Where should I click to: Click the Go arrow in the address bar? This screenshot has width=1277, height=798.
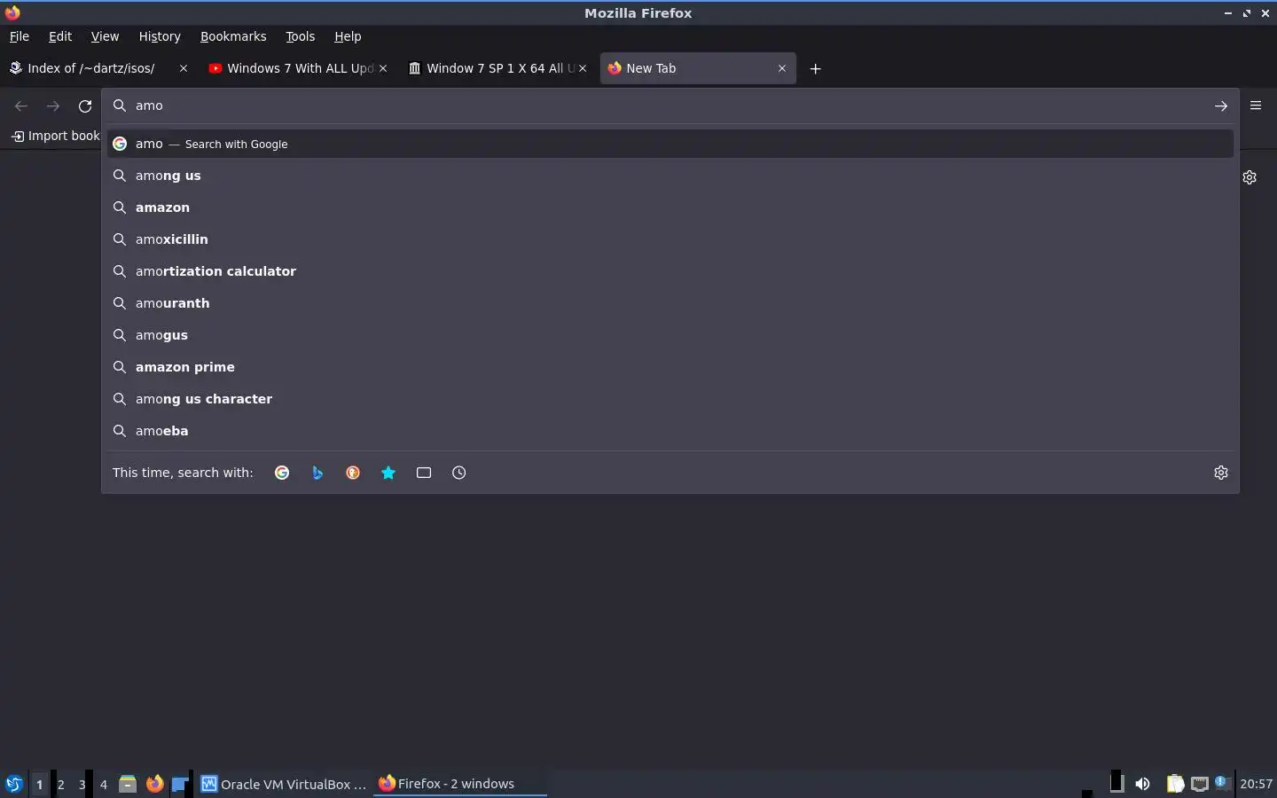[1221, 106]
